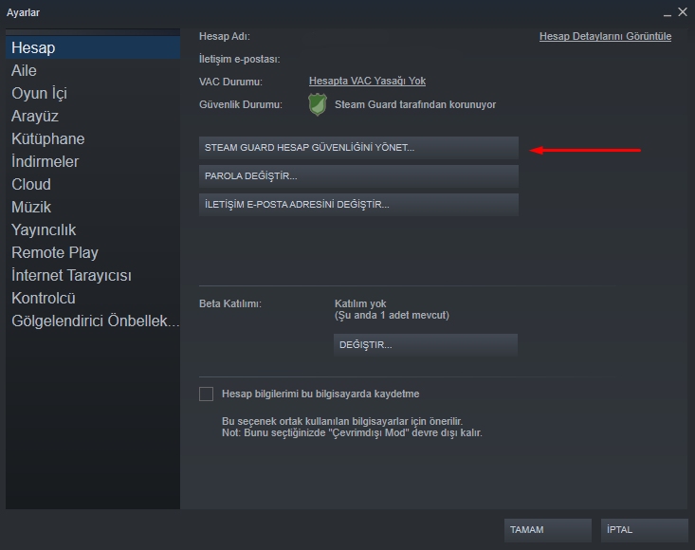
Task: Go to Oyun İçi settings
Action: tap(93, 93)
